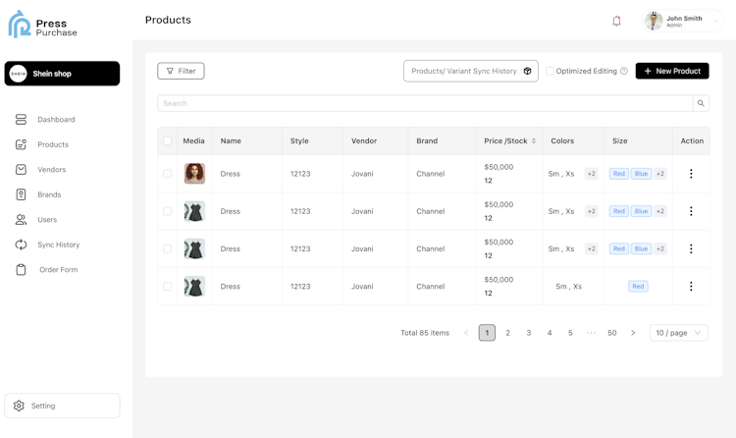Enable the Optimized Editing checkbox
The image size is (736, 438).
click(550, 71)
